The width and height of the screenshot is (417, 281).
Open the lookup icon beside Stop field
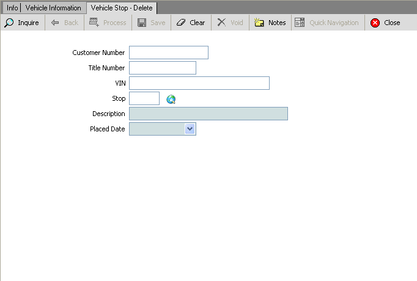[171, 99]
